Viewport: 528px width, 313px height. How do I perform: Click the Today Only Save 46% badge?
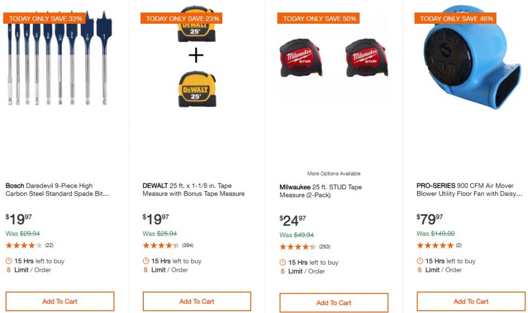click(455, 19)
